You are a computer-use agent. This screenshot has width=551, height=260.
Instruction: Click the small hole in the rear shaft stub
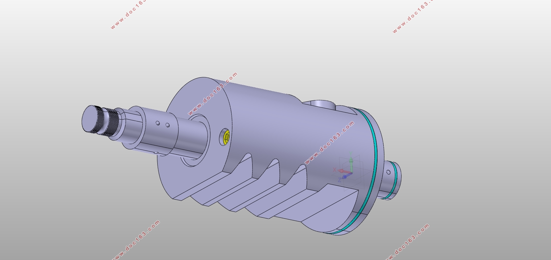[x=388, y=172]
